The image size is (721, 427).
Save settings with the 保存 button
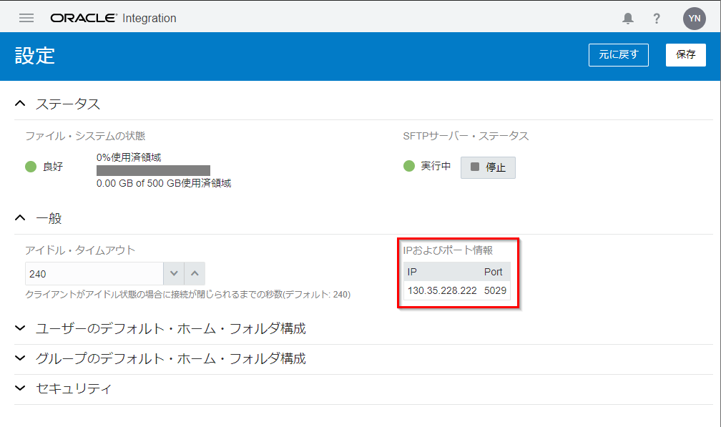click(x=685, y=55)
